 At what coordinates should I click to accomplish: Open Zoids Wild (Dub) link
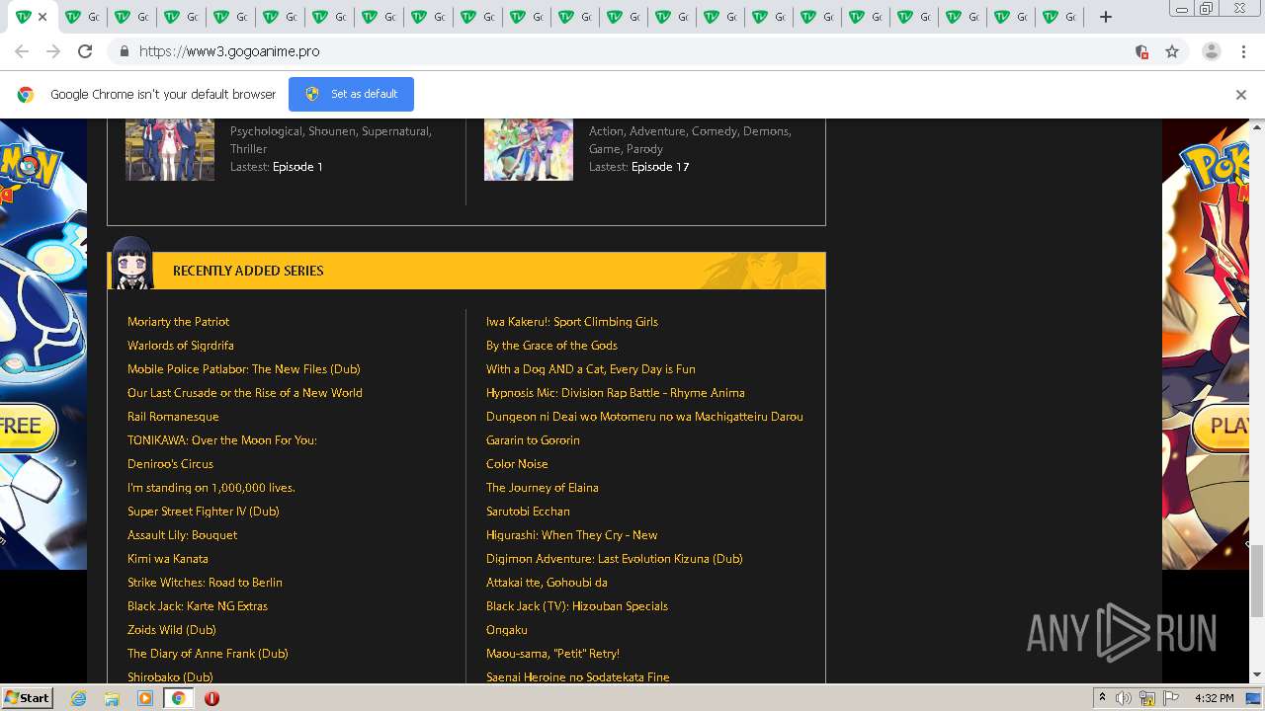pyautogui.click(x=172, y=630)
